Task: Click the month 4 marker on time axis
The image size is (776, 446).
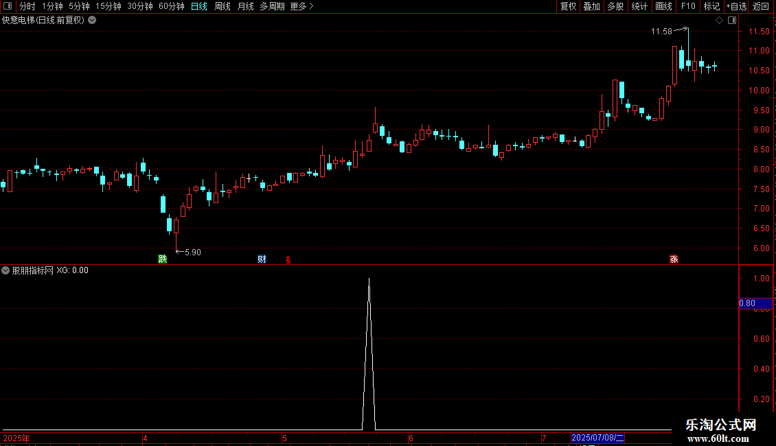Action: [x=145, y=438]
